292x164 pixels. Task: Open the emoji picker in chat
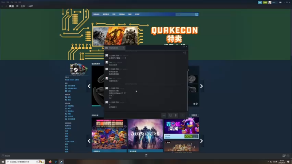click(x=170, y=116)
